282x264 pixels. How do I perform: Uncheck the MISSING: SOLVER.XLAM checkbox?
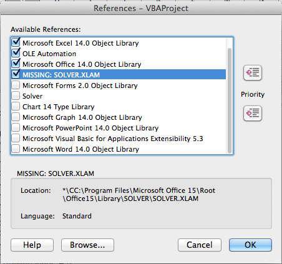click(x=16, y=74)
